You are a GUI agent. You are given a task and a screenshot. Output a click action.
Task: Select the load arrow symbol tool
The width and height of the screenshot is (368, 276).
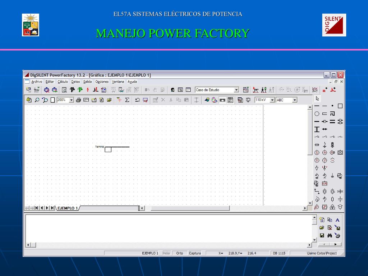point(317,168)
